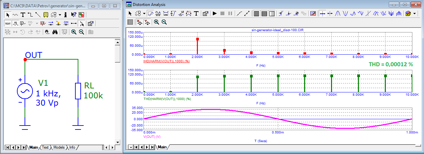Click the Valley cursor function icon
The height and width of the screenshot is (154, 424).
[345, 14]
